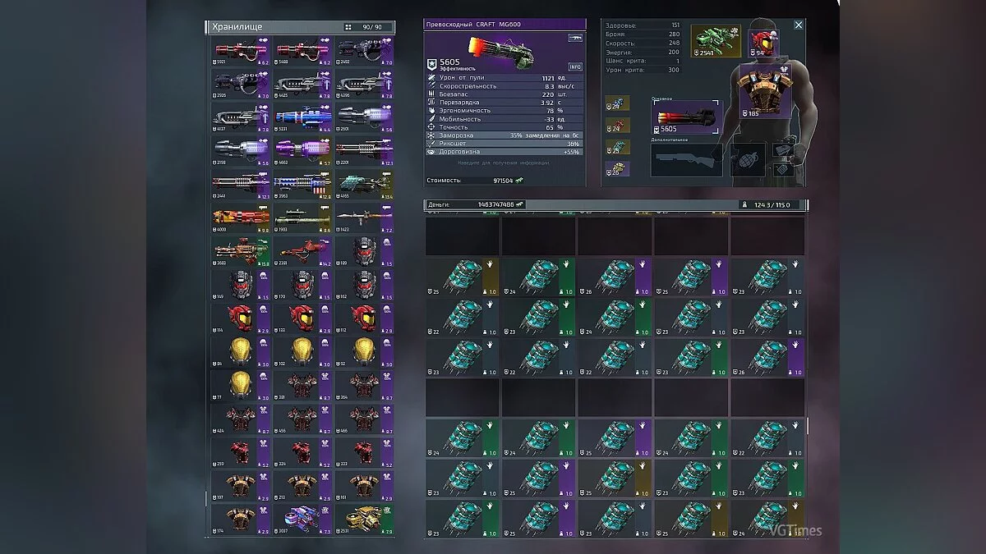The height and width of the screenshot is (554, 986).
Task: Select the orange flame gun 4000
Action: 240,216
